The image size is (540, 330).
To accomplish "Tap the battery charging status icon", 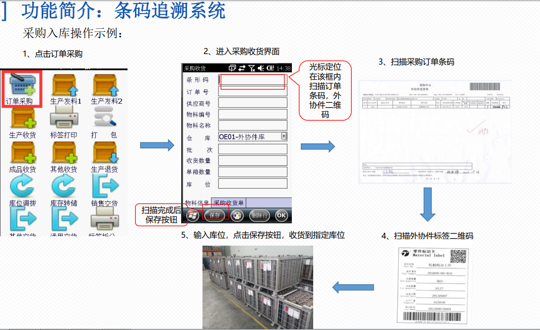I will click(270, 68).
